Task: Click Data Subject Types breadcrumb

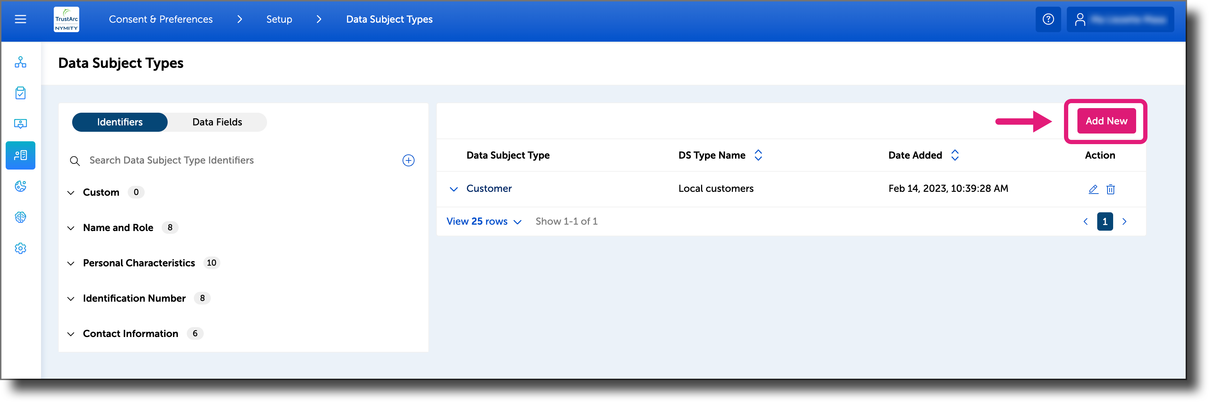Action: [389, 19]
